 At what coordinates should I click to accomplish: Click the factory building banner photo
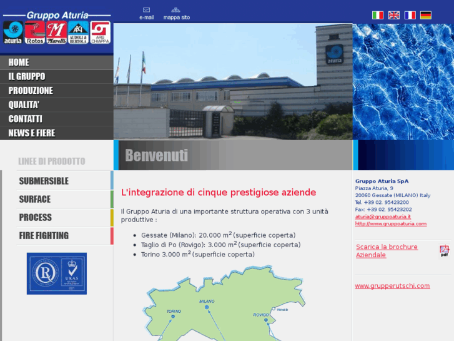click(233, 81)
